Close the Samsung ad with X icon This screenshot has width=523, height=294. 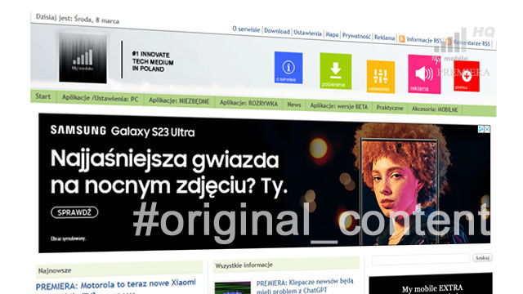coord(487,129)
